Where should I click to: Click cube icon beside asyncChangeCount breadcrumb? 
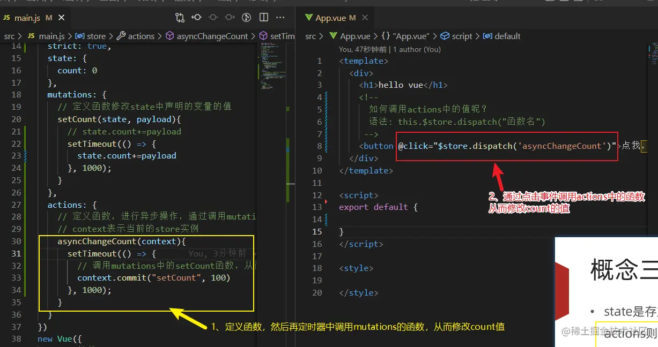(169, 36)
